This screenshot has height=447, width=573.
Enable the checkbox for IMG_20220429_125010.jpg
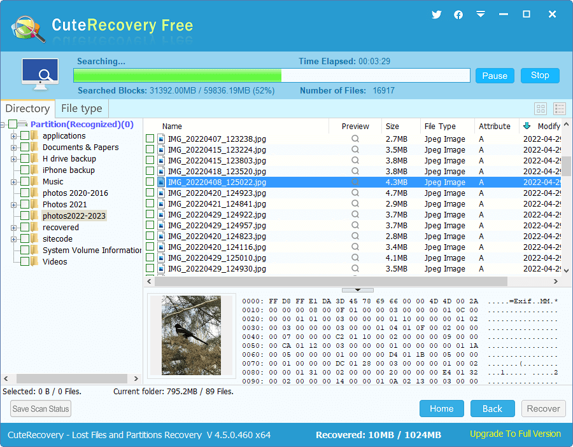[x=150, y=258]
